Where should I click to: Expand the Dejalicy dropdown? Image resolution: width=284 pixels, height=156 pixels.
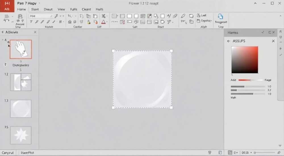click(204, 21)
